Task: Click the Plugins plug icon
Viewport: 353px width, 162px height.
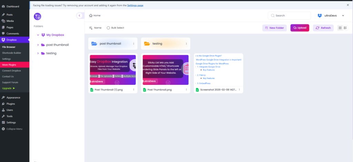Action: point(3,104)
